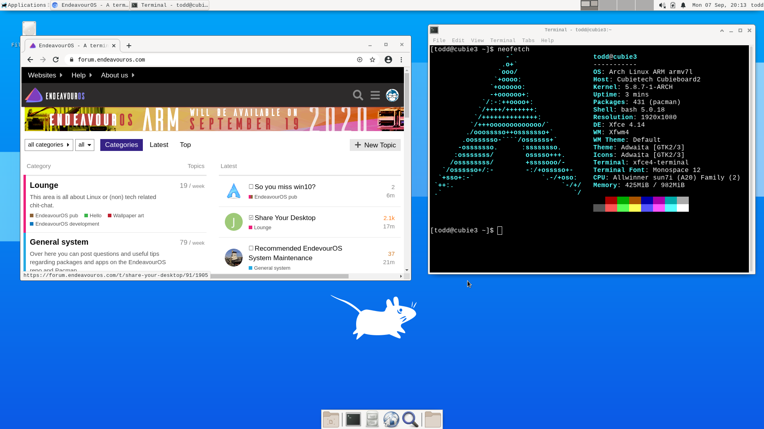Screen dimensions: 764x429
Task: Open the File menu in the terminal
Action: pyautogui.click(x=439, y=41)
